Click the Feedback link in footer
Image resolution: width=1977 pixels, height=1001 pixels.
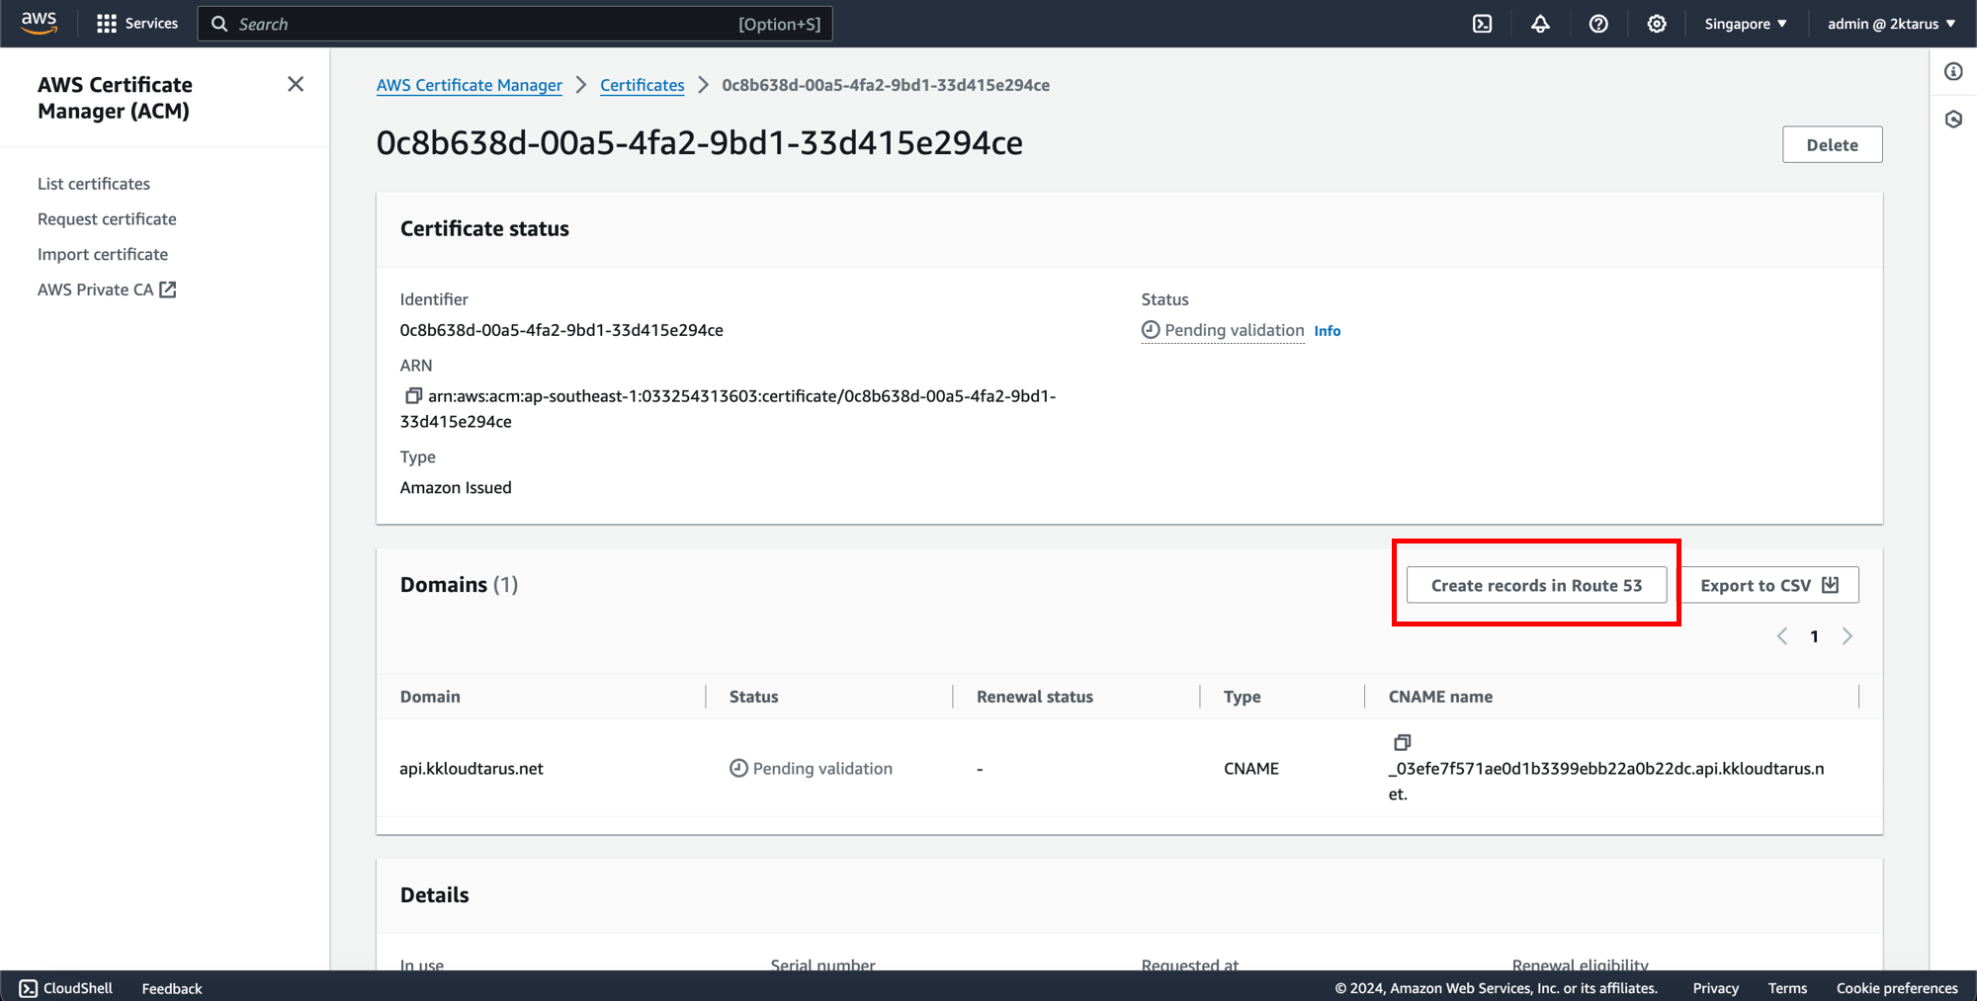(x=172, y=988)
